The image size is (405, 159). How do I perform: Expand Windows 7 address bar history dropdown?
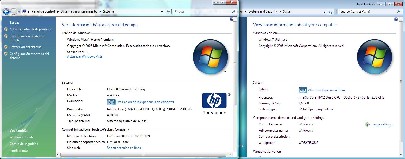[x=325, y=12]
